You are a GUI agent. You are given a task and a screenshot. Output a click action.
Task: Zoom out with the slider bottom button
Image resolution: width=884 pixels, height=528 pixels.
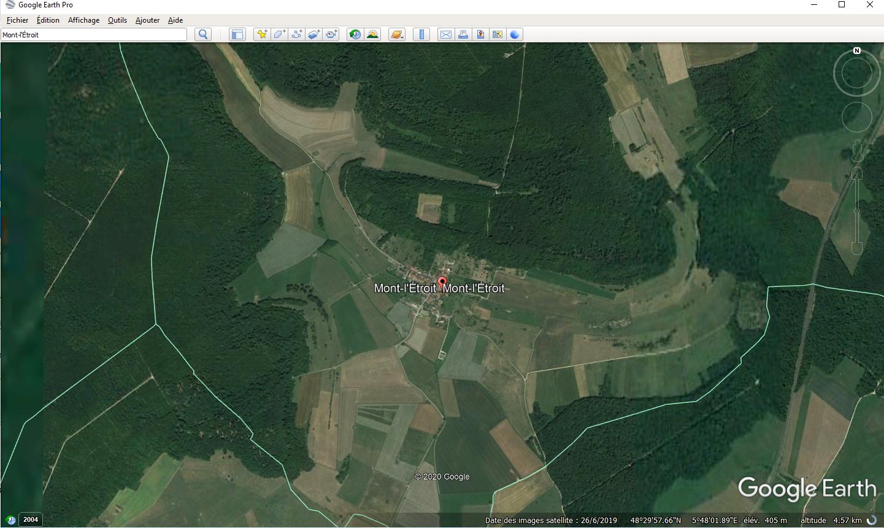click(857, 248)
